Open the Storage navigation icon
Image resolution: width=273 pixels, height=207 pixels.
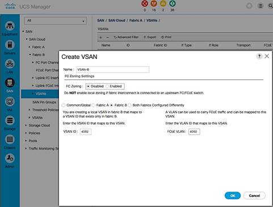[x=10, y=120]
